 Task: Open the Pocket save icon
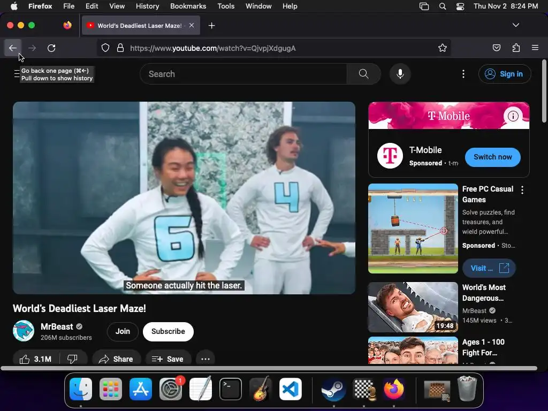tap(497, 48)
